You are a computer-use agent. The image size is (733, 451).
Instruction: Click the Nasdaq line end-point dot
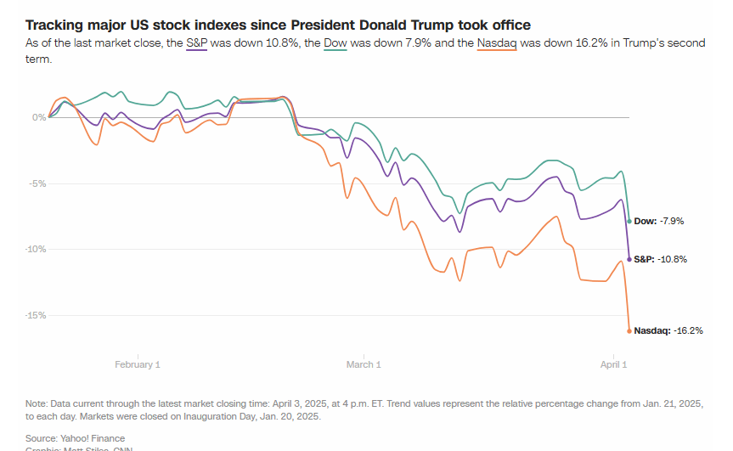(x=629, y=330)
